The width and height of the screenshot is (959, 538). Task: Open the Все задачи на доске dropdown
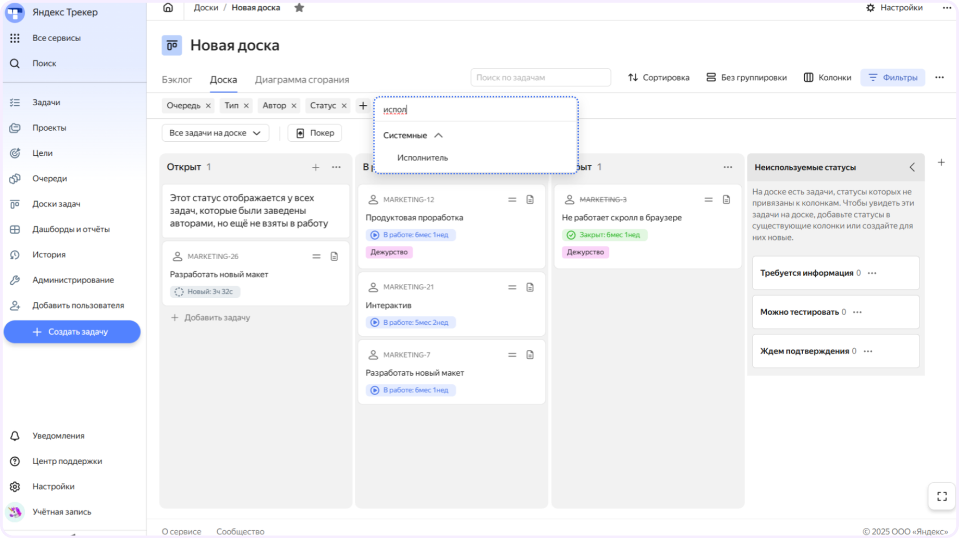tap(215, 133)
